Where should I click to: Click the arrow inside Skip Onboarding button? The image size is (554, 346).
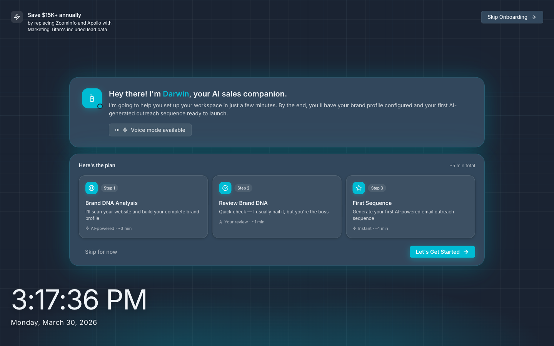[534, 17]
